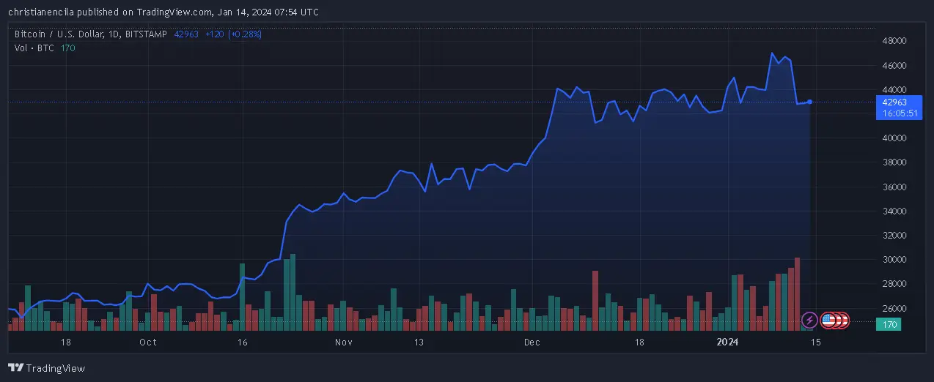This screenshot has width=934, height=382.
Task: Click the blue current price dot on the line
Action: click(x=809, y=102)
